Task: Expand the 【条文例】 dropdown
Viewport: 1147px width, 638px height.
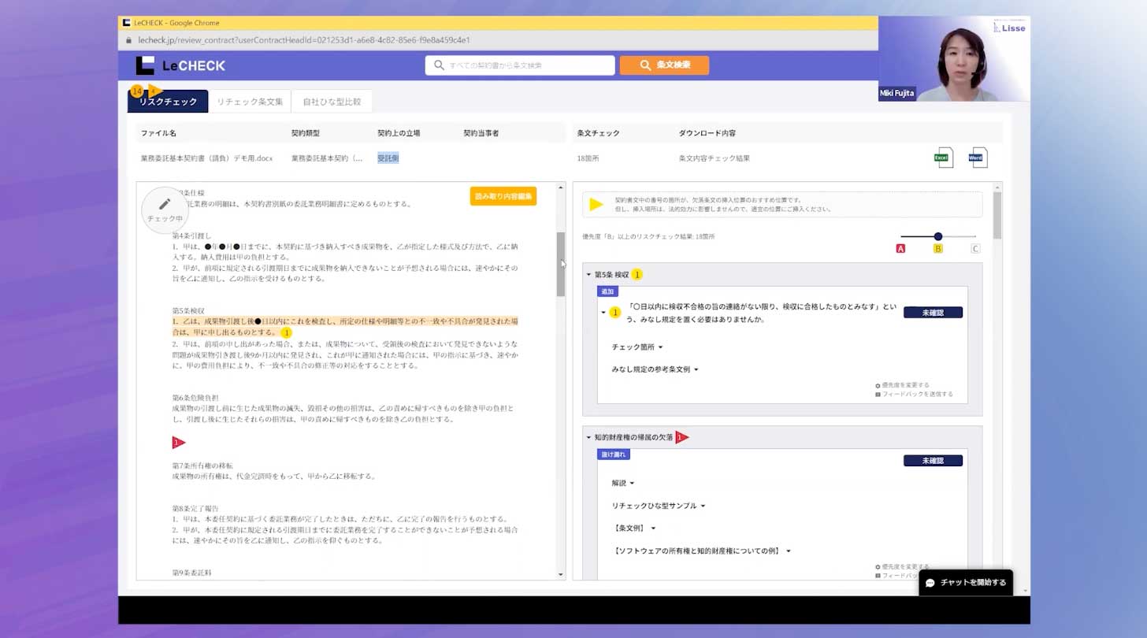Action: click(634, 529)
